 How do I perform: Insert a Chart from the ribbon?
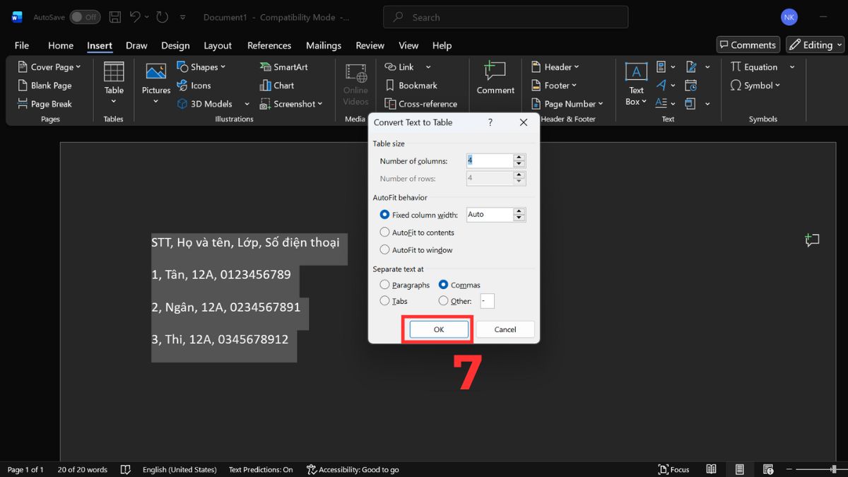(266, 86)
